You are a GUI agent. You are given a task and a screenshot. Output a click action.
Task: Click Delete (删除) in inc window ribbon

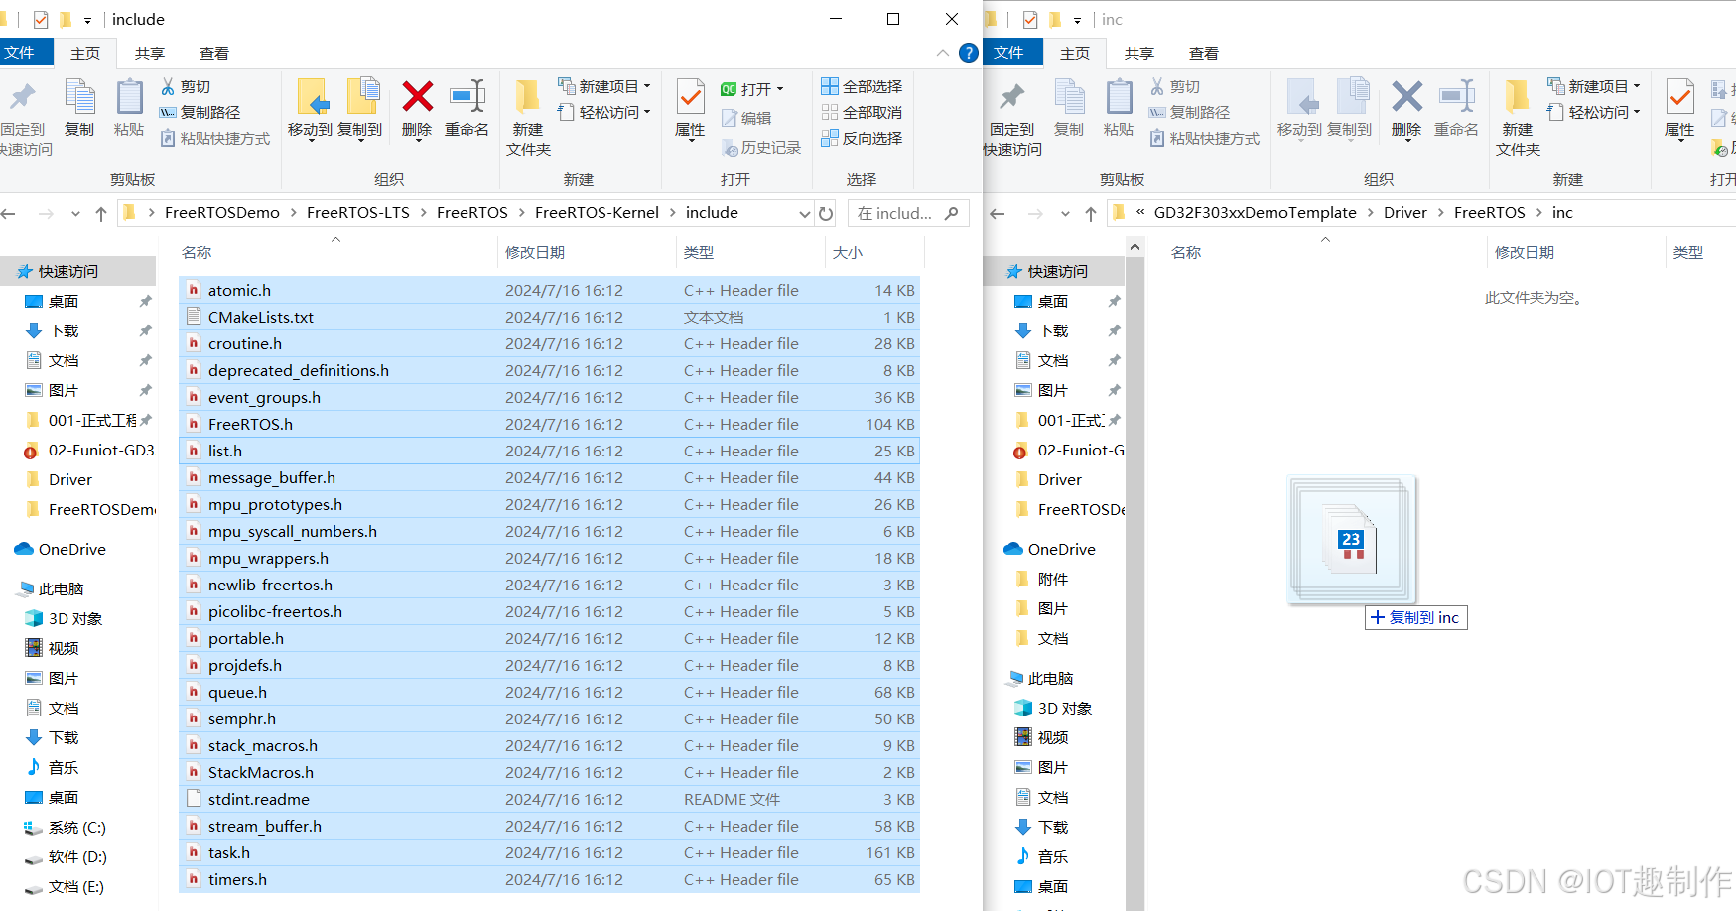click(x=1406, y=109)
